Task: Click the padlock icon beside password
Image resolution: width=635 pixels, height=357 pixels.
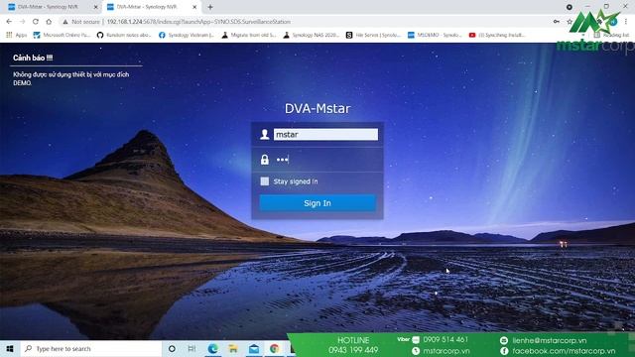Action: 265,160
